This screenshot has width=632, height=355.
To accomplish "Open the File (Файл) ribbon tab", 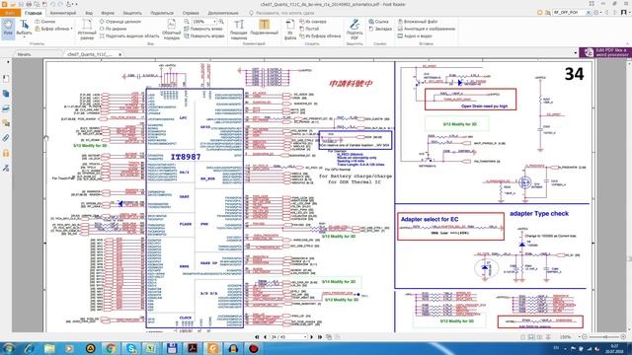I will (x=10, y=13).
